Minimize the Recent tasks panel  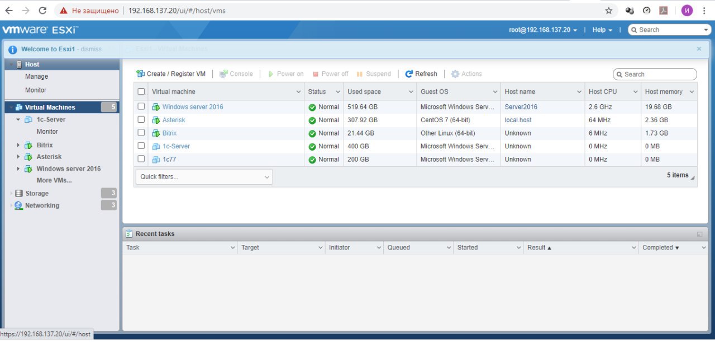point(700,234)
